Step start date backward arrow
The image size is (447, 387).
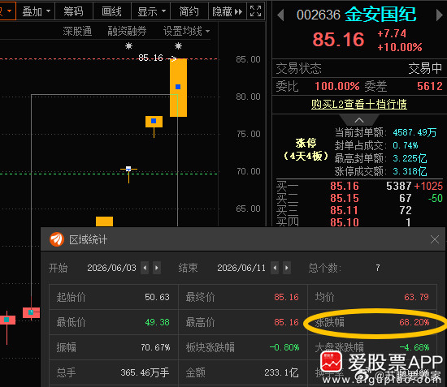(x=145, y=268)
